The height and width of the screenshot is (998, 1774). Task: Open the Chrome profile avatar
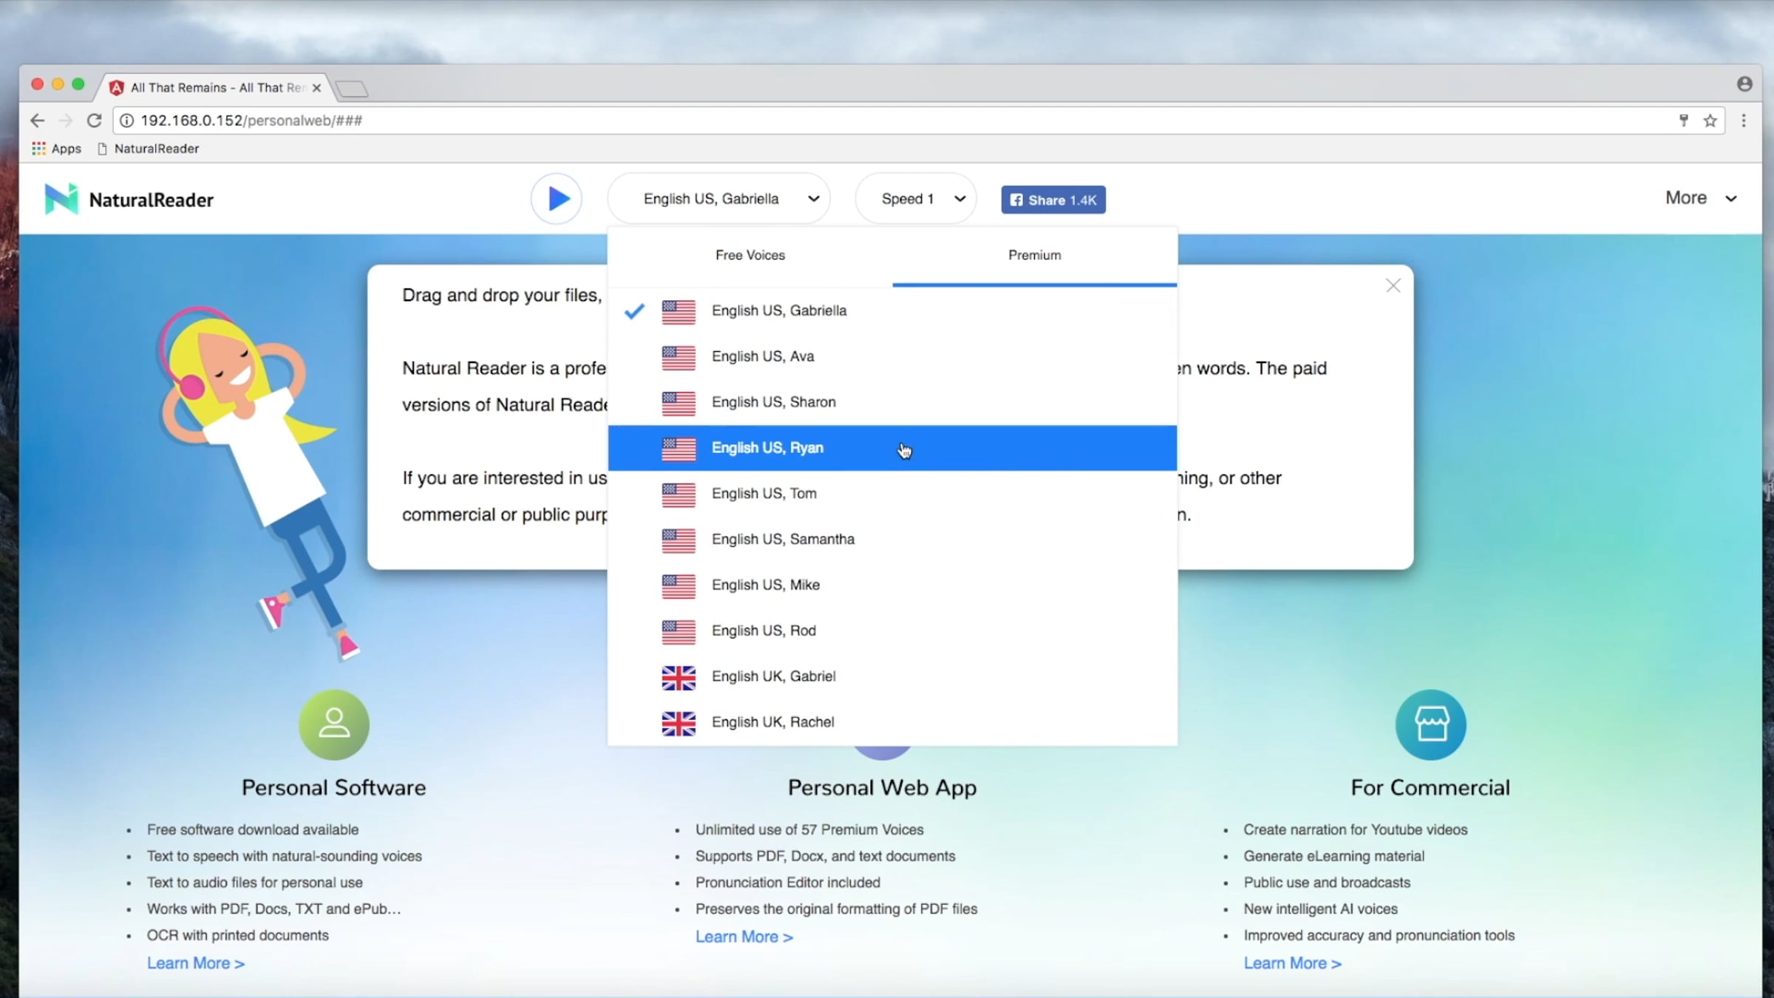click(x=1744, y=84)
